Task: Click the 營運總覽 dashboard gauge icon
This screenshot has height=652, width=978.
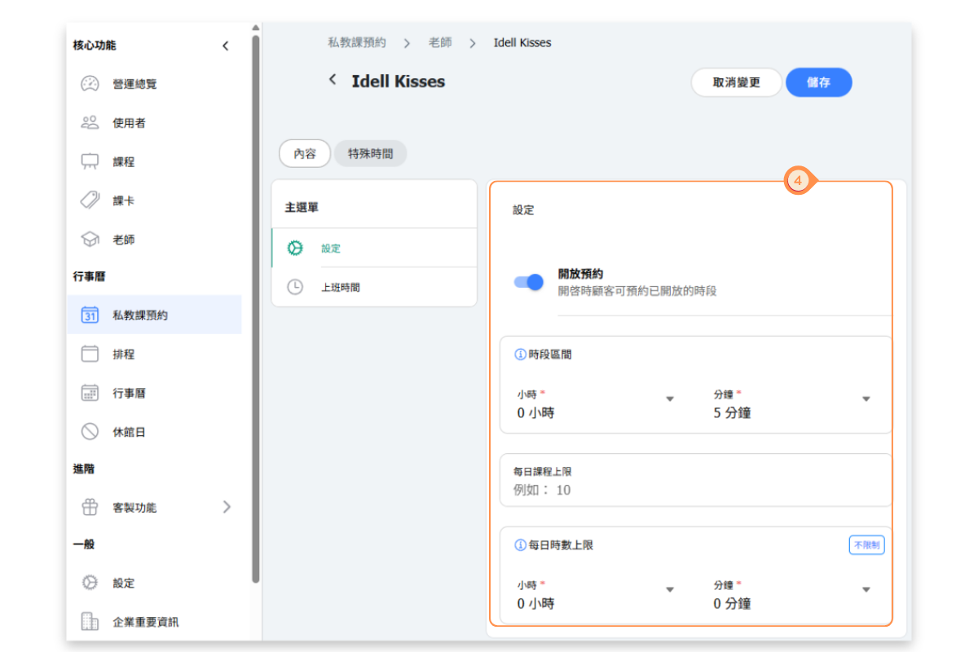Action: [90, 84]
